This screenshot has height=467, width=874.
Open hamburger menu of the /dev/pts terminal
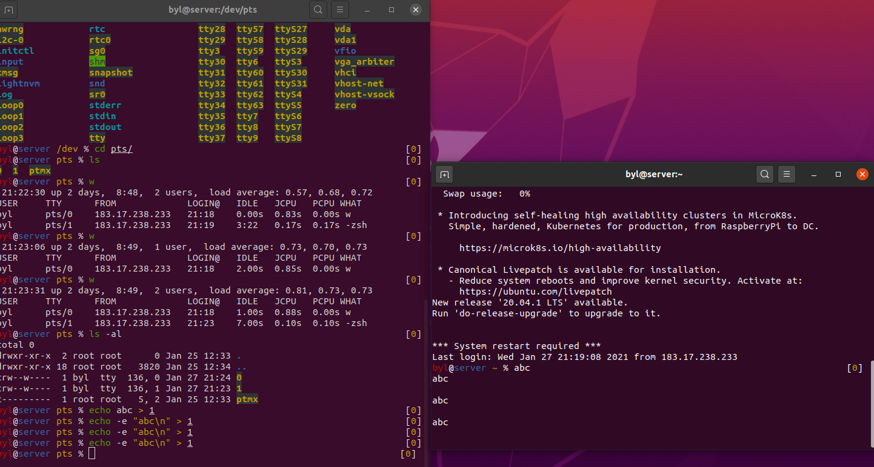(x=339, y=10)
